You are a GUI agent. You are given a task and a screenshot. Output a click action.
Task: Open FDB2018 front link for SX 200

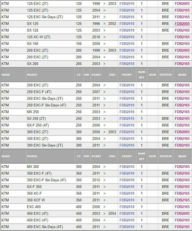(x=127, y=64)
